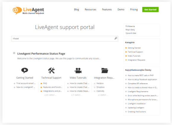
Task: Expand 431 more Technical Support articles
Action: (x=50, y=95)
